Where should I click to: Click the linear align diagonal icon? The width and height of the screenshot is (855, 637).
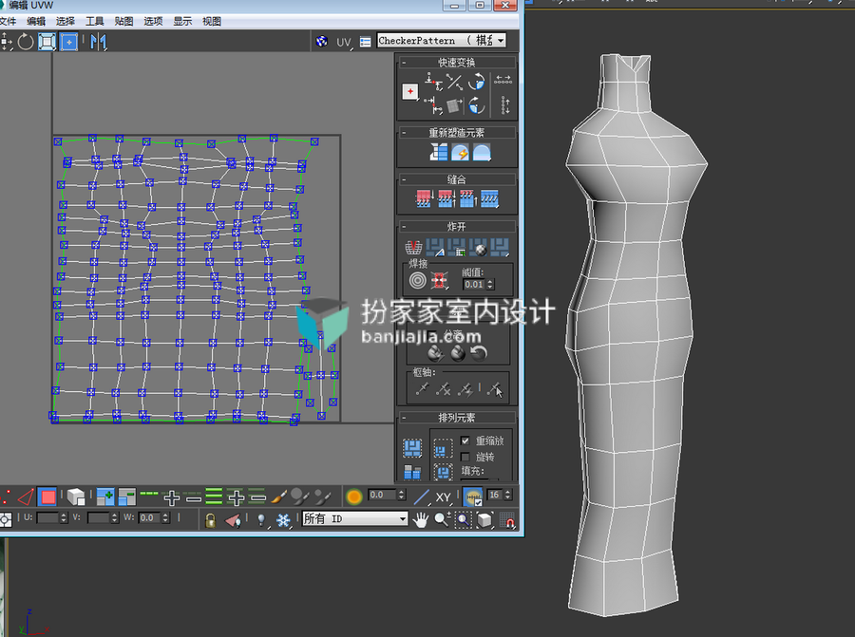[454, 83]
